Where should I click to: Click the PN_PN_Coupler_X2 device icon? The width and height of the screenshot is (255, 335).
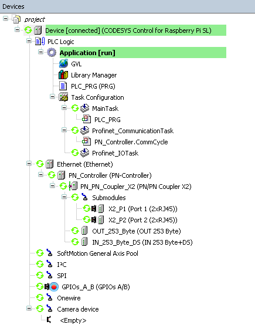click(73, 186)
